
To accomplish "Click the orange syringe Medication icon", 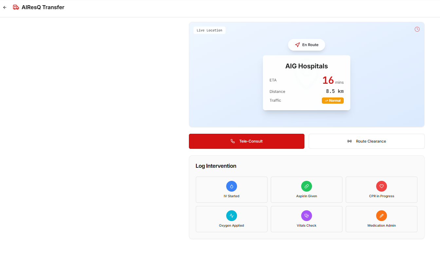I will point(381,216).
